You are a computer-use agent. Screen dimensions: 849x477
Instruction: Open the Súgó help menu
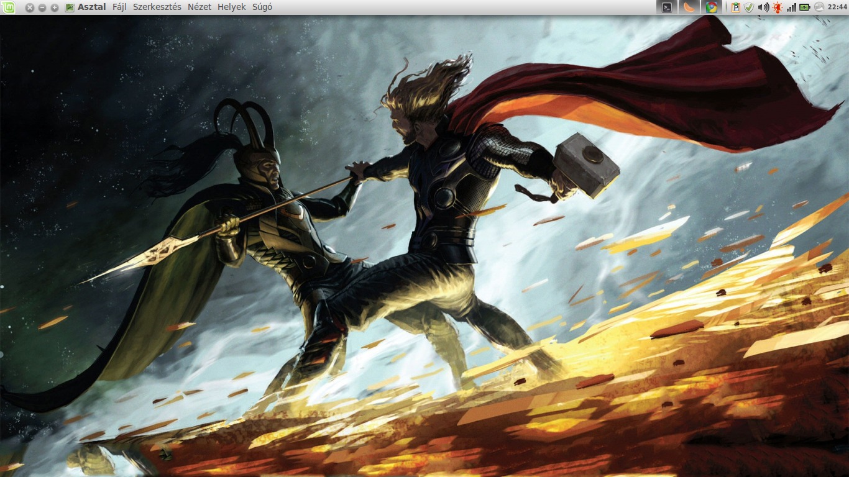point(262,7)
